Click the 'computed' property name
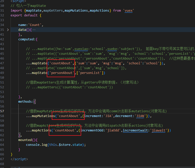Viewport: 195px width, 168px height. click(x=26, y=39)
